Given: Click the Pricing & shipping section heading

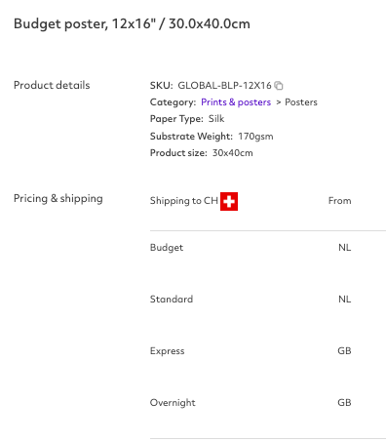Looking at the screenshot, I should 58,199.
